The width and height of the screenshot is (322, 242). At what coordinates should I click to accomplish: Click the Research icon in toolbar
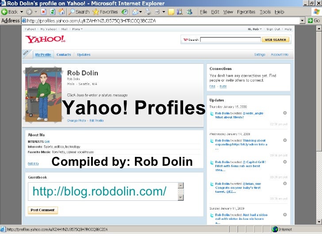180,12
